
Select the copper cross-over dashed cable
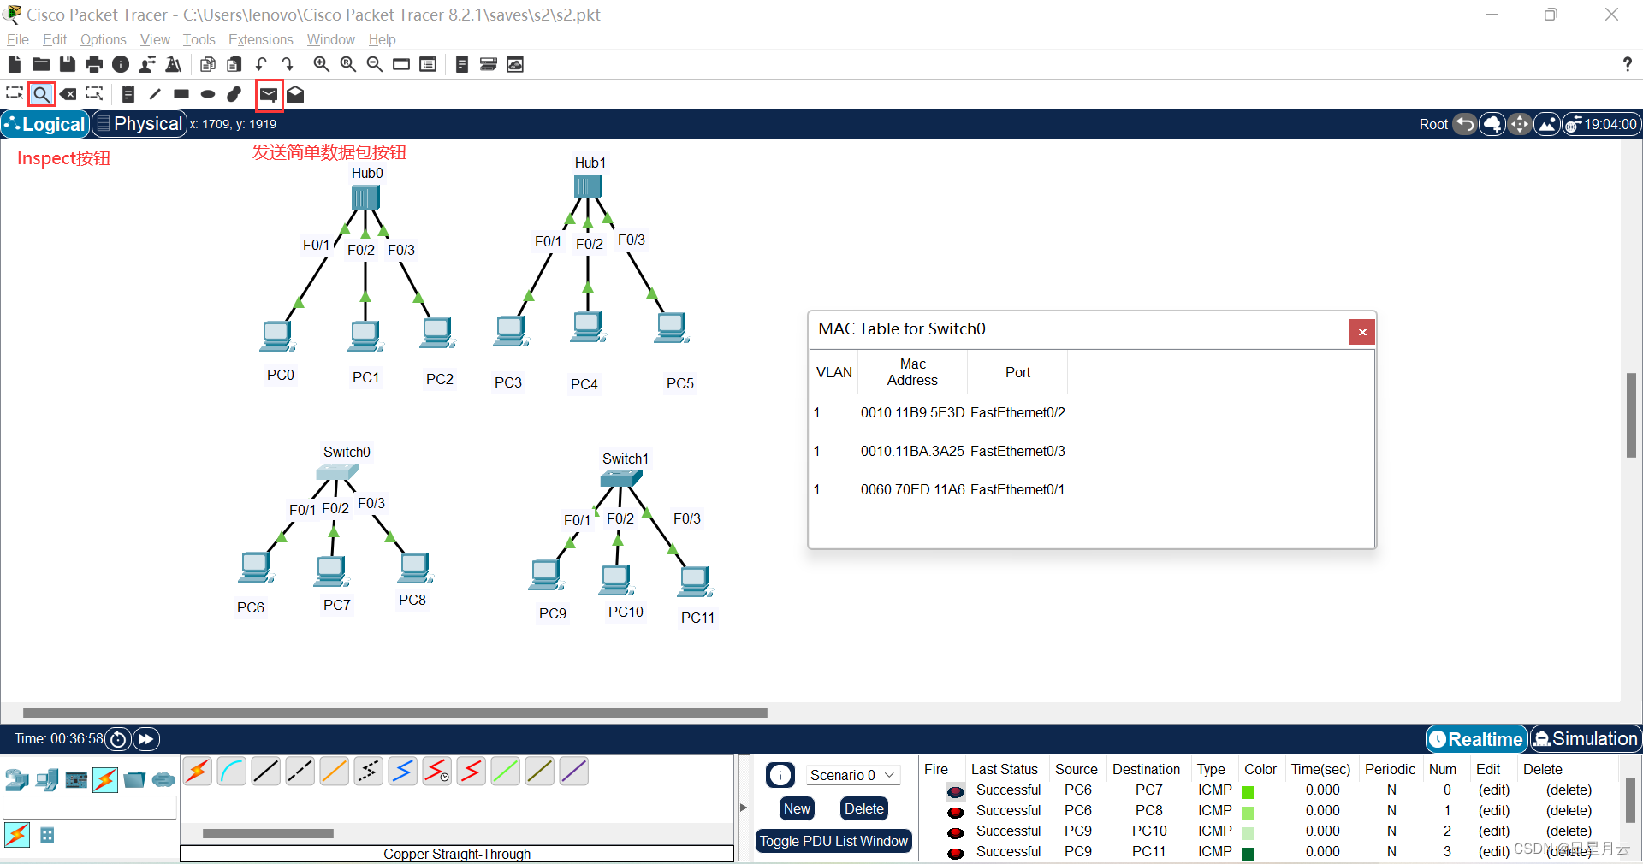click(x=300, y=772)
